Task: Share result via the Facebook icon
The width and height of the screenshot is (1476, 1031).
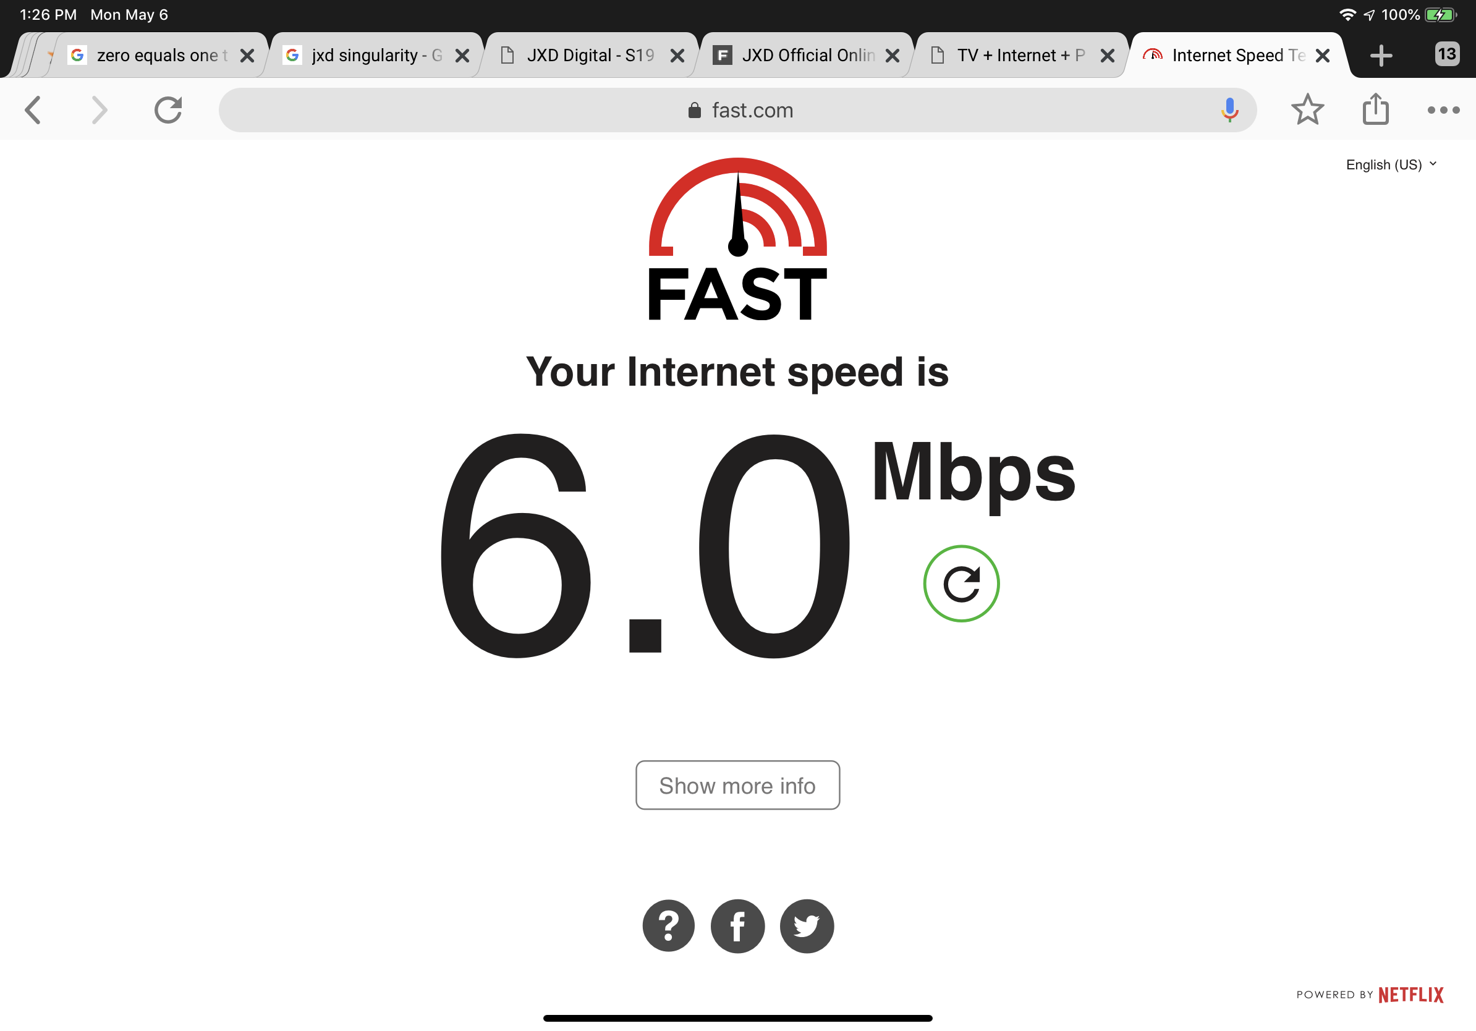Action: (x=737, y=925)
